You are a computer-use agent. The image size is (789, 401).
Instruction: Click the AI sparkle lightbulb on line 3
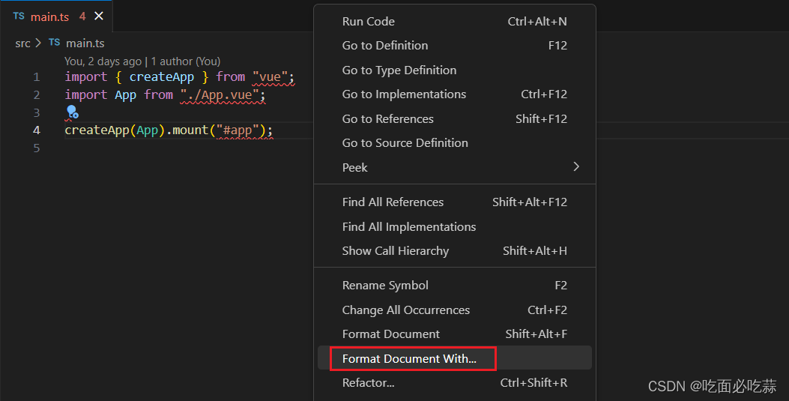click(72, 112)
